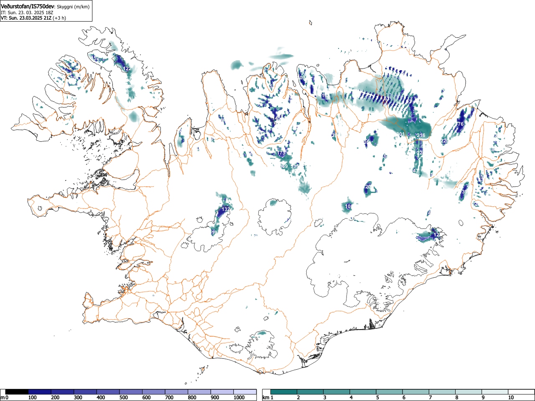Click the 122 visibility value in the Westfjords
The width and height of the screenshot is (535, 401).
tap(127, 69)
